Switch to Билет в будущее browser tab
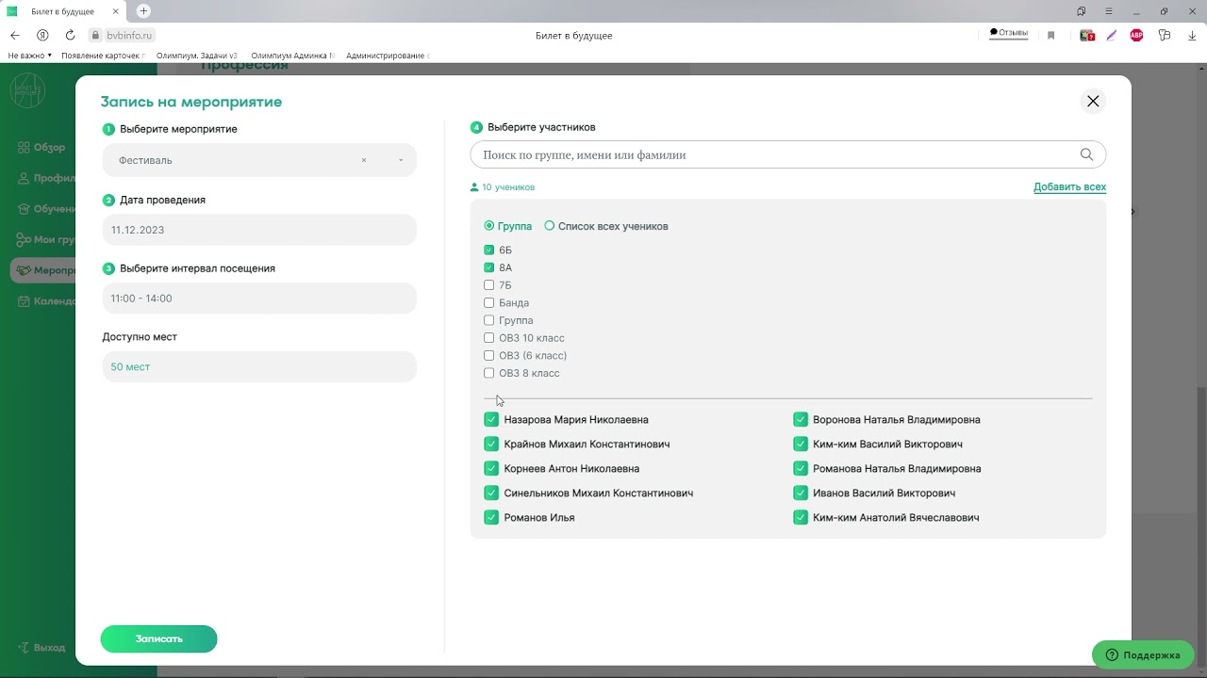Viewport: 1207px width, 678px height. click(64, 11)
